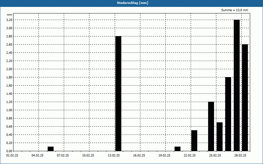The height and width of the screenshot is (164, 263).
Task: Click the 0,80 y-axis value
Action: click(x=9, y=118)
